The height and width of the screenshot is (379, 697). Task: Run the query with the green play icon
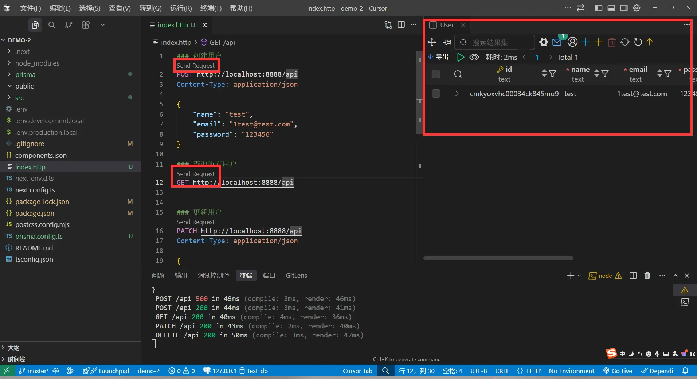coord(461,57)
